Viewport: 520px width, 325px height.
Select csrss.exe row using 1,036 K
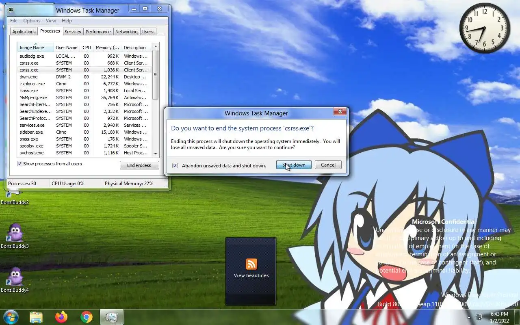(x=84, y=70)
